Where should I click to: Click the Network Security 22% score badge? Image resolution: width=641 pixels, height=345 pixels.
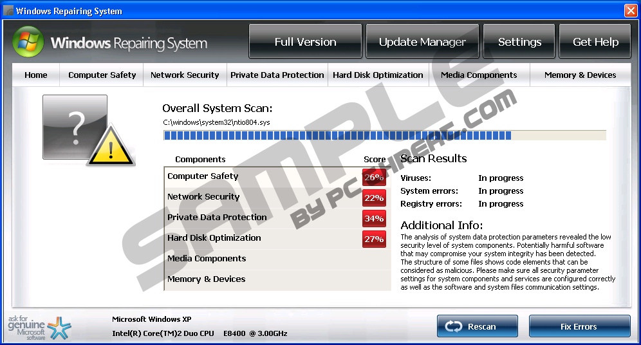coord(374,198)
